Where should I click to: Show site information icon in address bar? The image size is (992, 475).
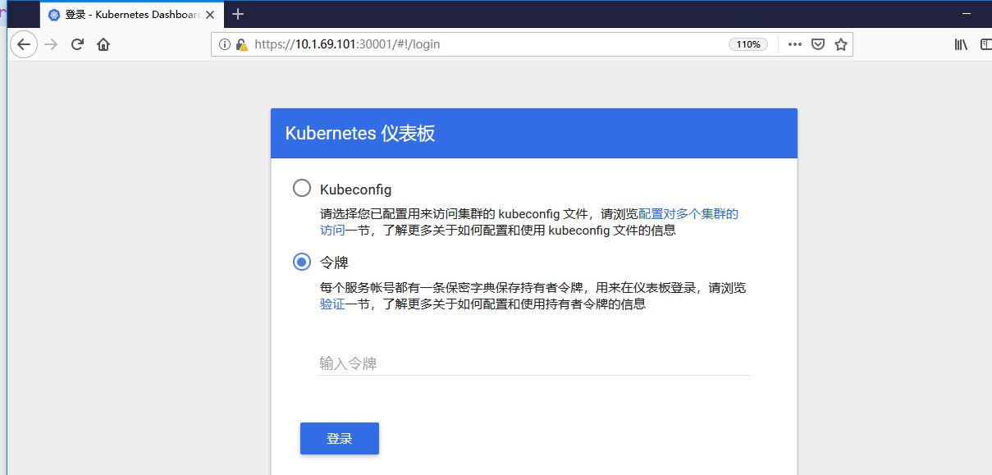click(225, 44)
